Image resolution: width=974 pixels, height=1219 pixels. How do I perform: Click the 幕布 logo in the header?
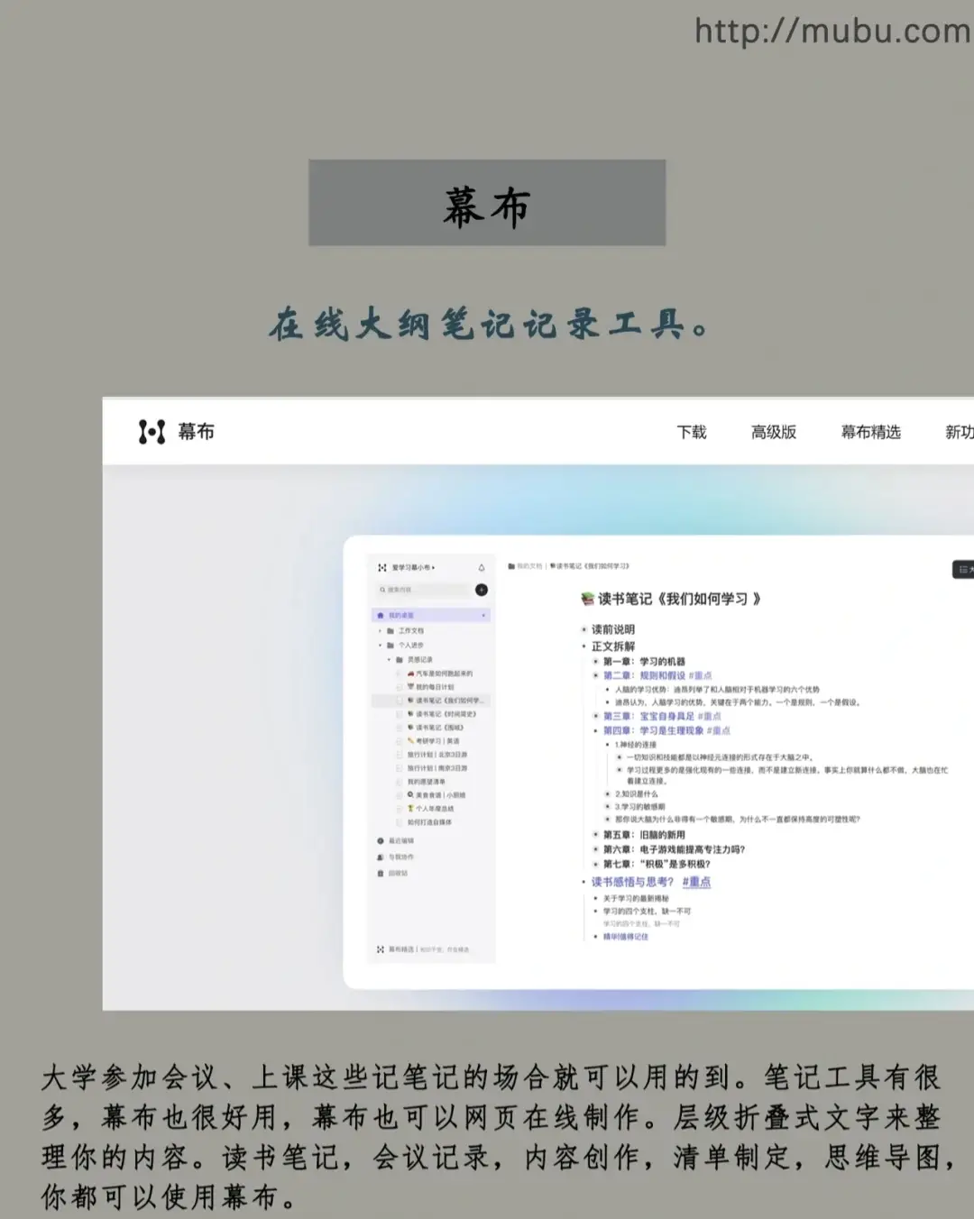176,432
